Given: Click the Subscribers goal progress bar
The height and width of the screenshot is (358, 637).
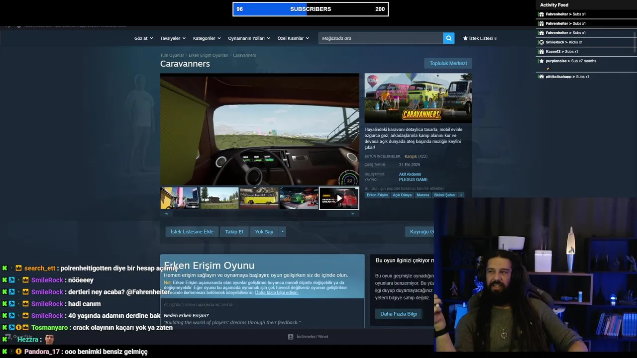Looking at the screenshot, I should tap(311, 9).
